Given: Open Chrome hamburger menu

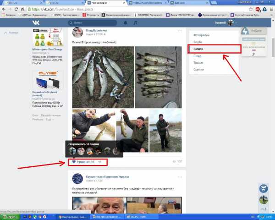Looking at the screenshot, I should tap(271, 9).
